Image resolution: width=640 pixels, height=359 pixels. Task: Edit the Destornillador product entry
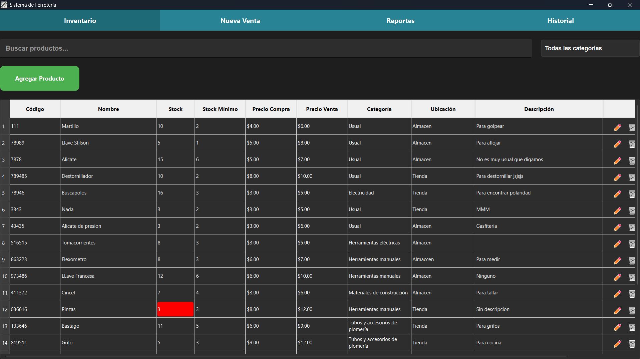[617, 177]
